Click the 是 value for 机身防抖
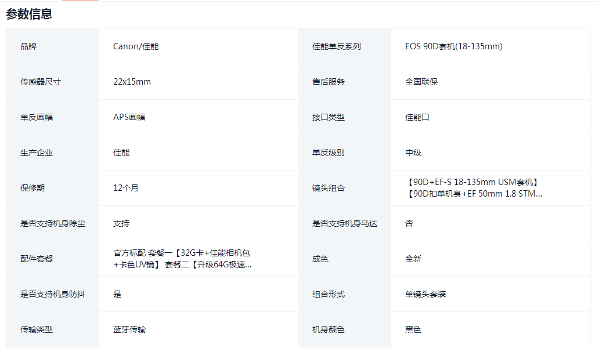Image resolution: width=599 pixels, height=348 pixels. (117, 295)
